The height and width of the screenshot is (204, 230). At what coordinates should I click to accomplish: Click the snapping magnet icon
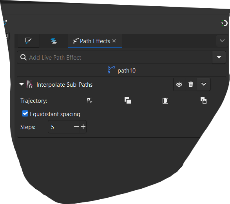(225, 23)
